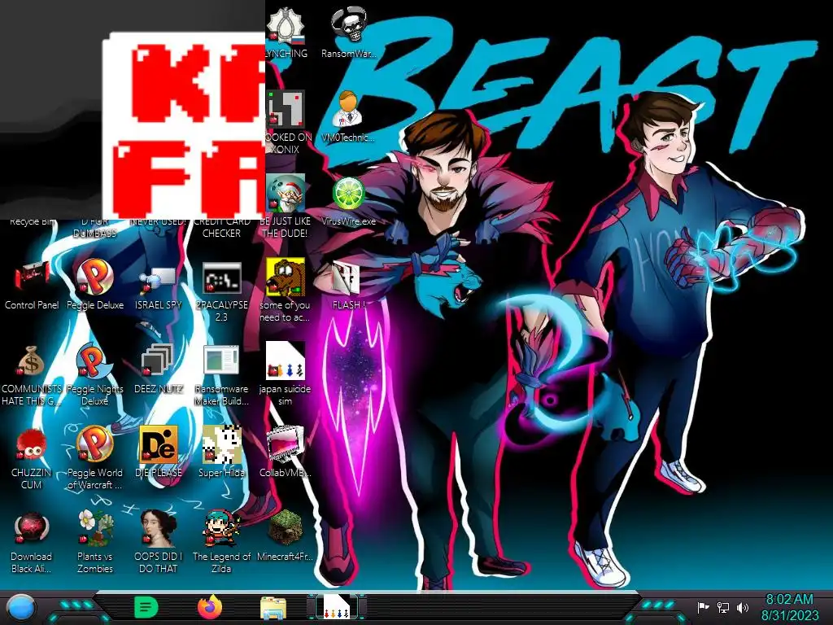Open BE JUST LIKE THE DUDE icon
This screenshot has width=833, height=625.
pos(286,193)
